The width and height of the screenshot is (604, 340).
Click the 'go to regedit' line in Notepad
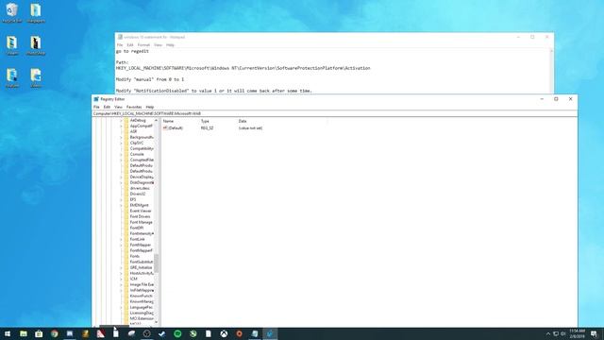[x=132, y=51]
